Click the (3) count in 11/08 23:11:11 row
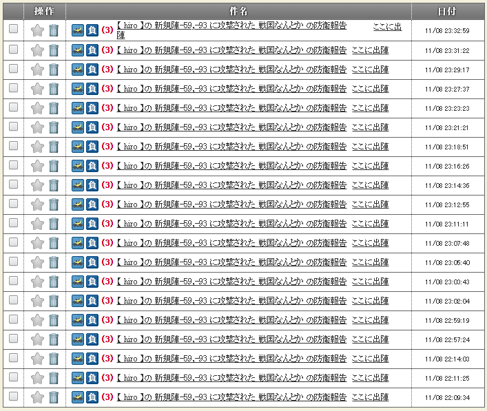Image resolution: width=487 pixels, height=411 pixels. pyautogui.click(x=107, y=224)
